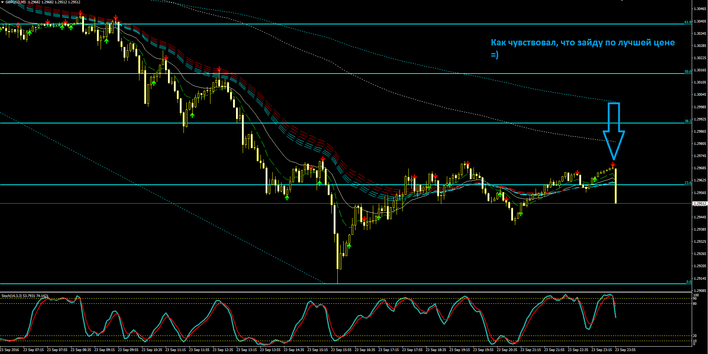Click the 50.0 Fibonacci level label
The width and height of the screenshot is (708, 354).
click(x=688, y=72)
